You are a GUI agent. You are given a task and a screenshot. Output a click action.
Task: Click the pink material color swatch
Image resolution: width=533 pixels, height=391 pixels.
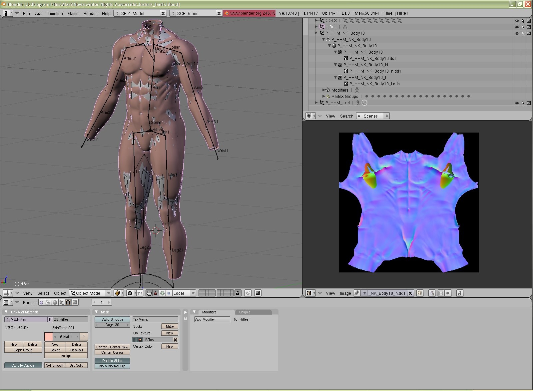pyautogui.click(x=49, y=337)
